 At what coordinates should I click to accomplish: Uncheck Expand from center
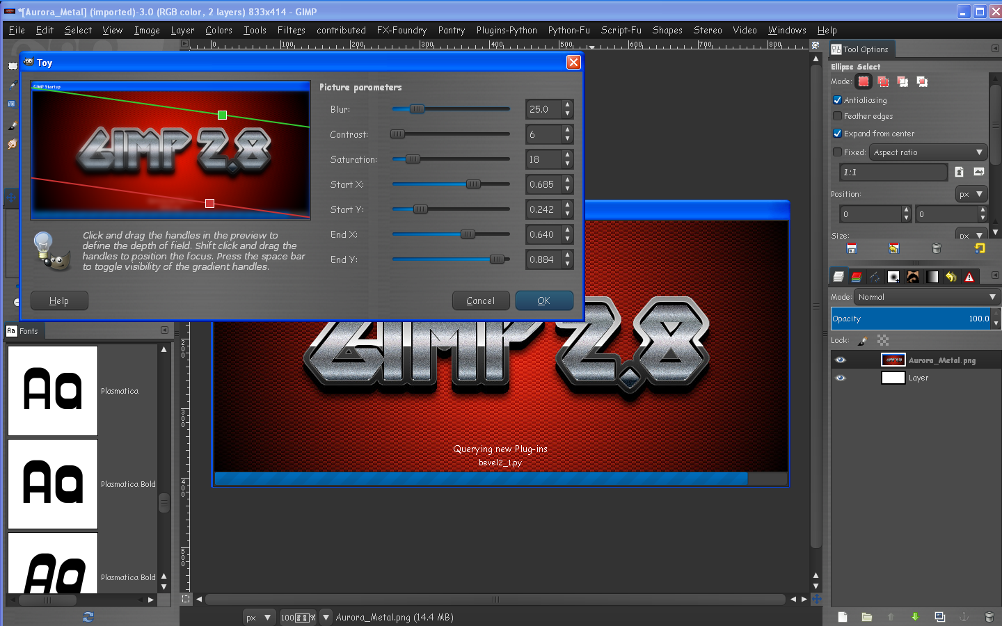point(837,134)
